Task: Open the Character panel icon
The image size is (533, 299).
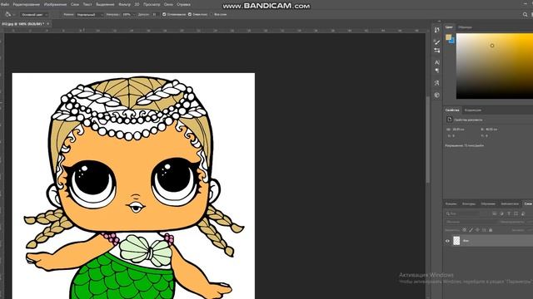Action: point(436,62)
